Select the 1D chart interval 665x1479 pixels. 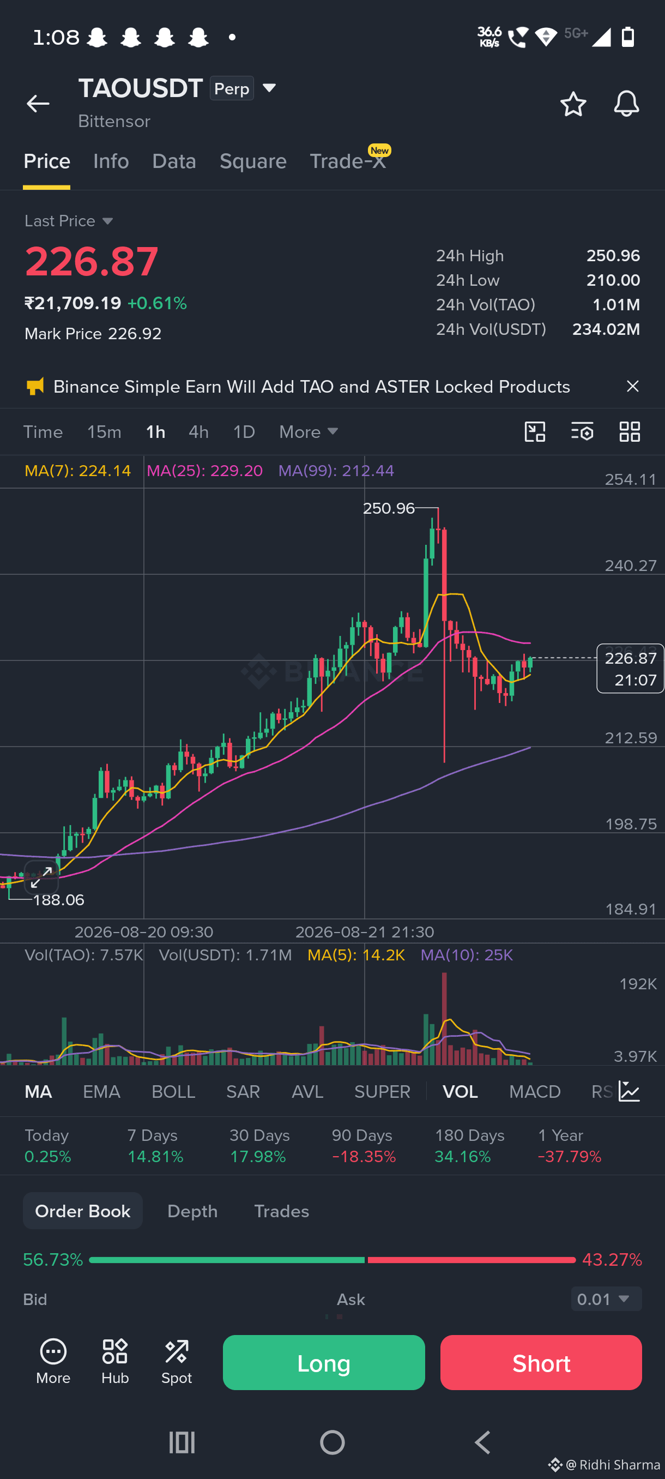(x=244, y=432)
